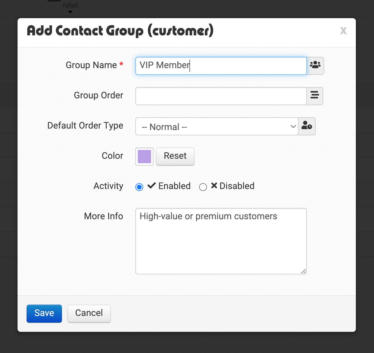Screen dimensions: 374x353
Task: Open the purple color swatch picker
Action: (144, 156)
